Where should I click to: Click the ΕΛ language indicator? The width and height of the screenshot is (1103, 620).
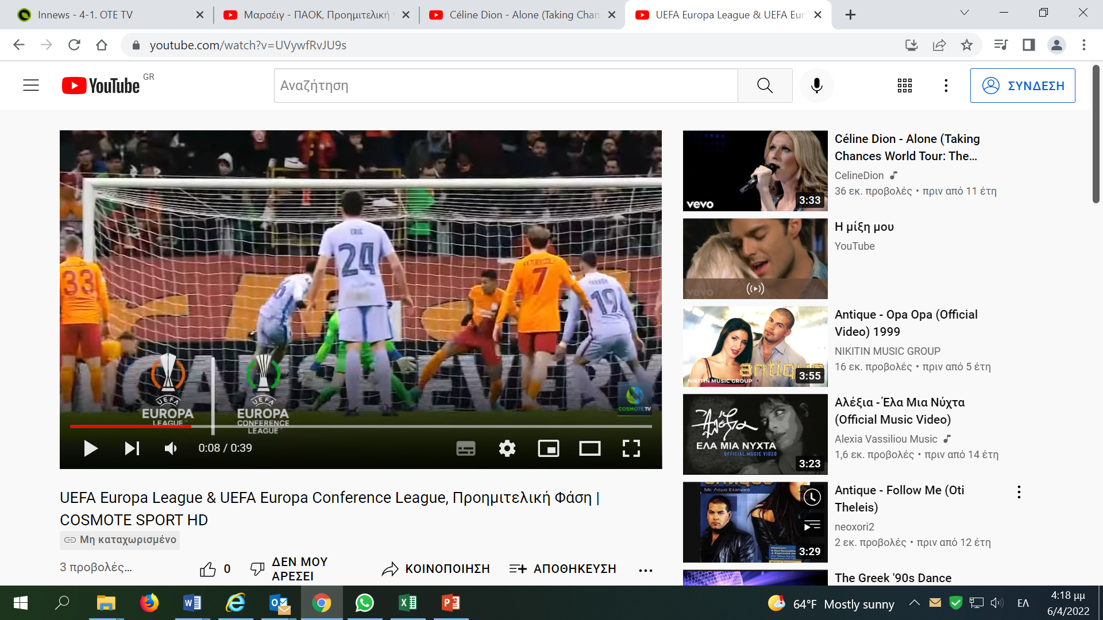coord(1023,603)
